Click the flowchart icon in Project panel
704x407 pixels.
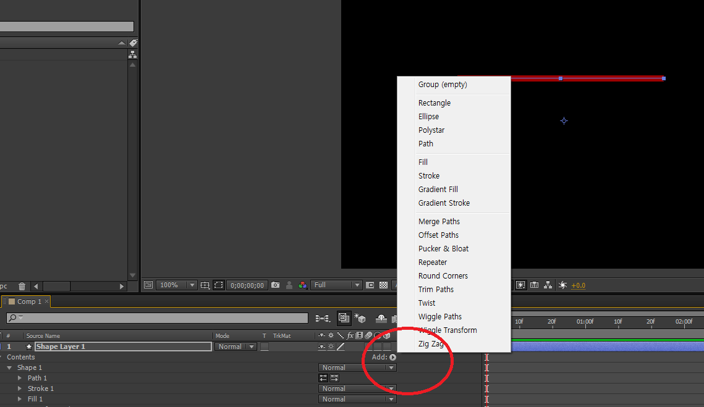132,54
